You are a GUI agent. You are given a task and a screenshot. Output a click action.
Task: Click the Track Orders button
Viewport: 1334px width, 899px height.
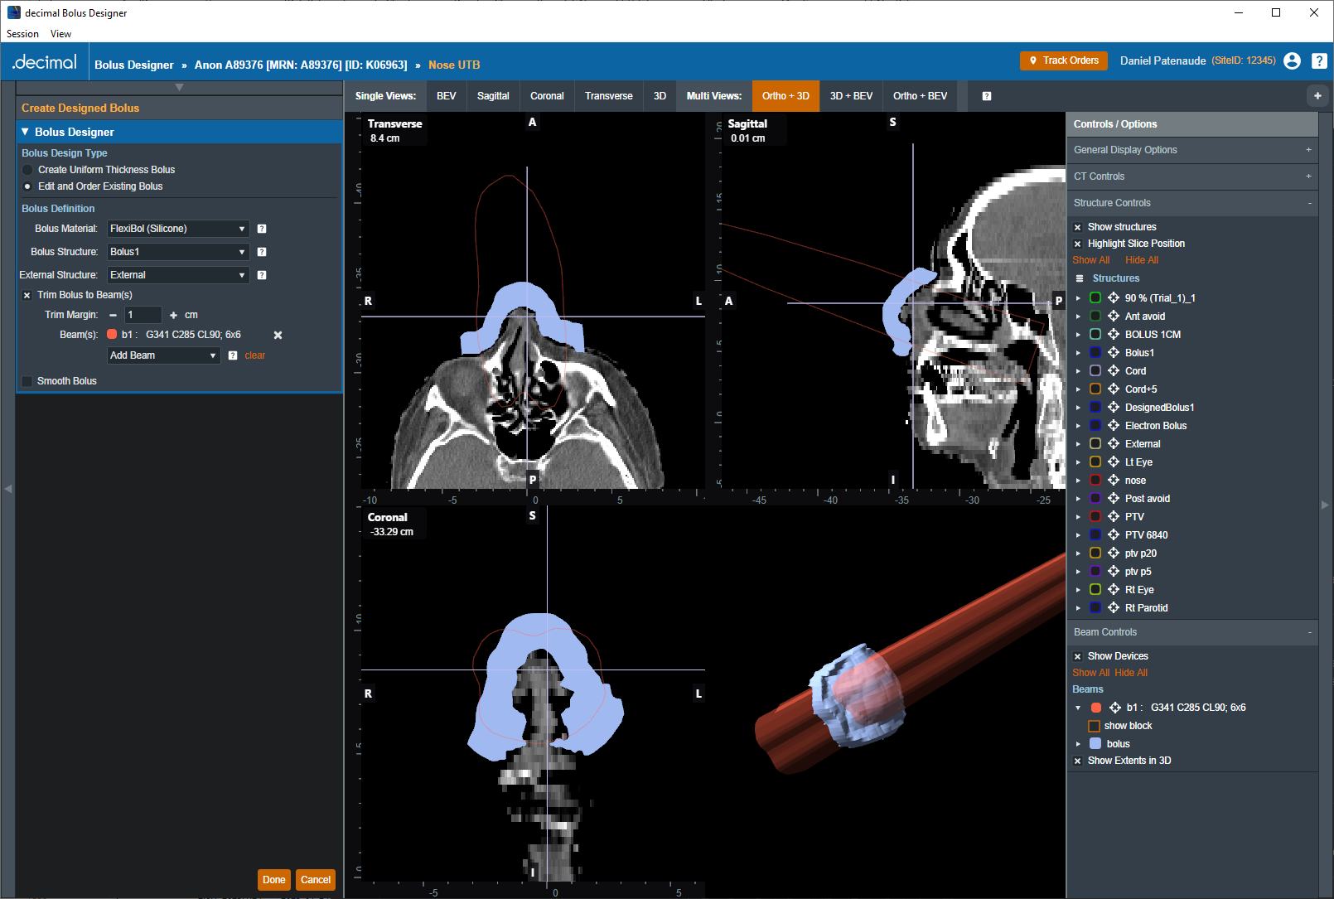[1063, 60]
